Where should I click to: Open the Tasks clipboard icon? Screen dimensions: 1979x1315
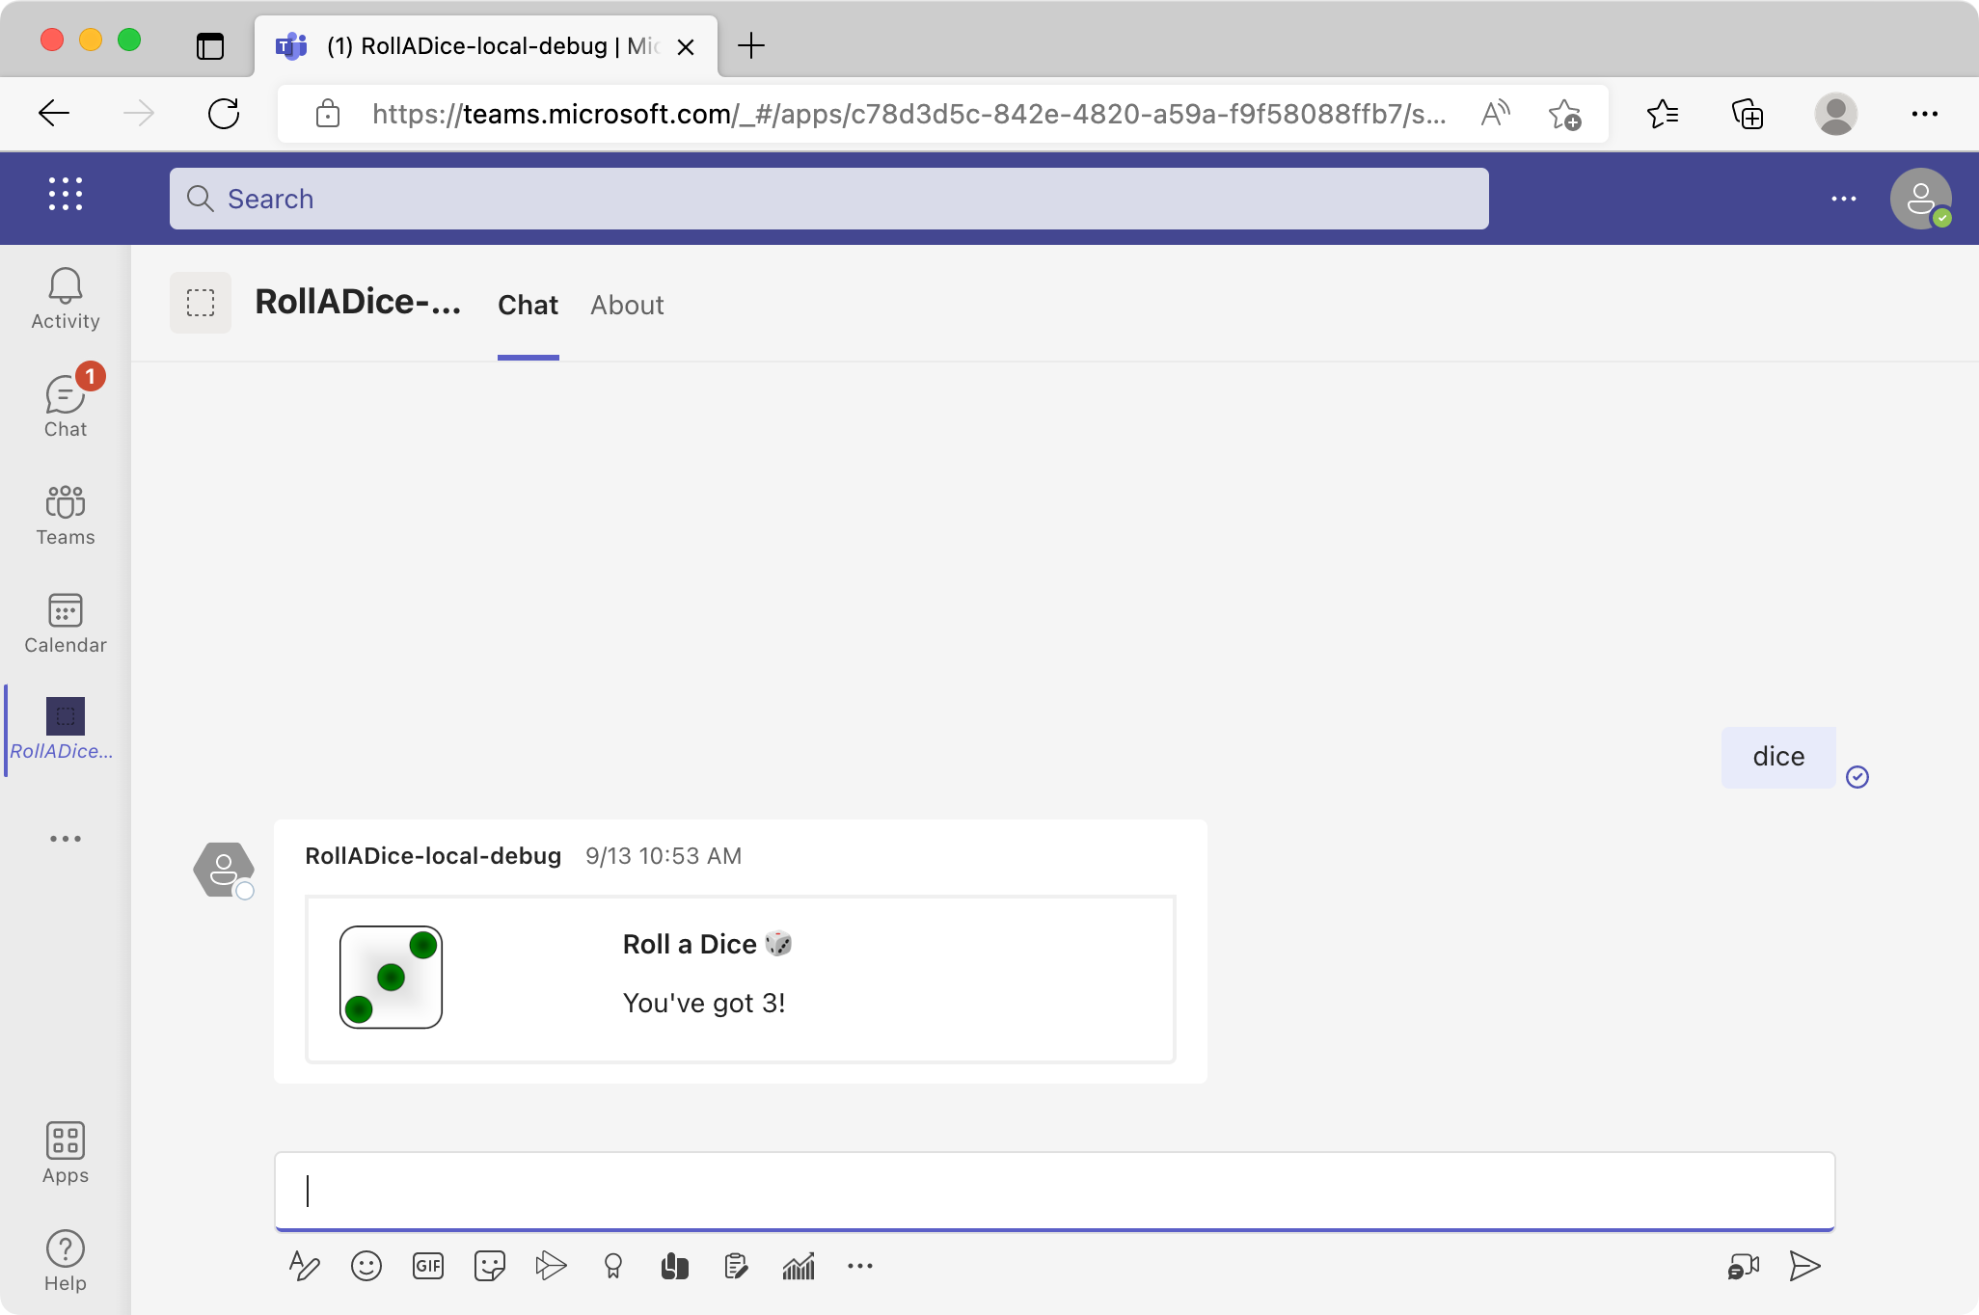coord(736,1266)
